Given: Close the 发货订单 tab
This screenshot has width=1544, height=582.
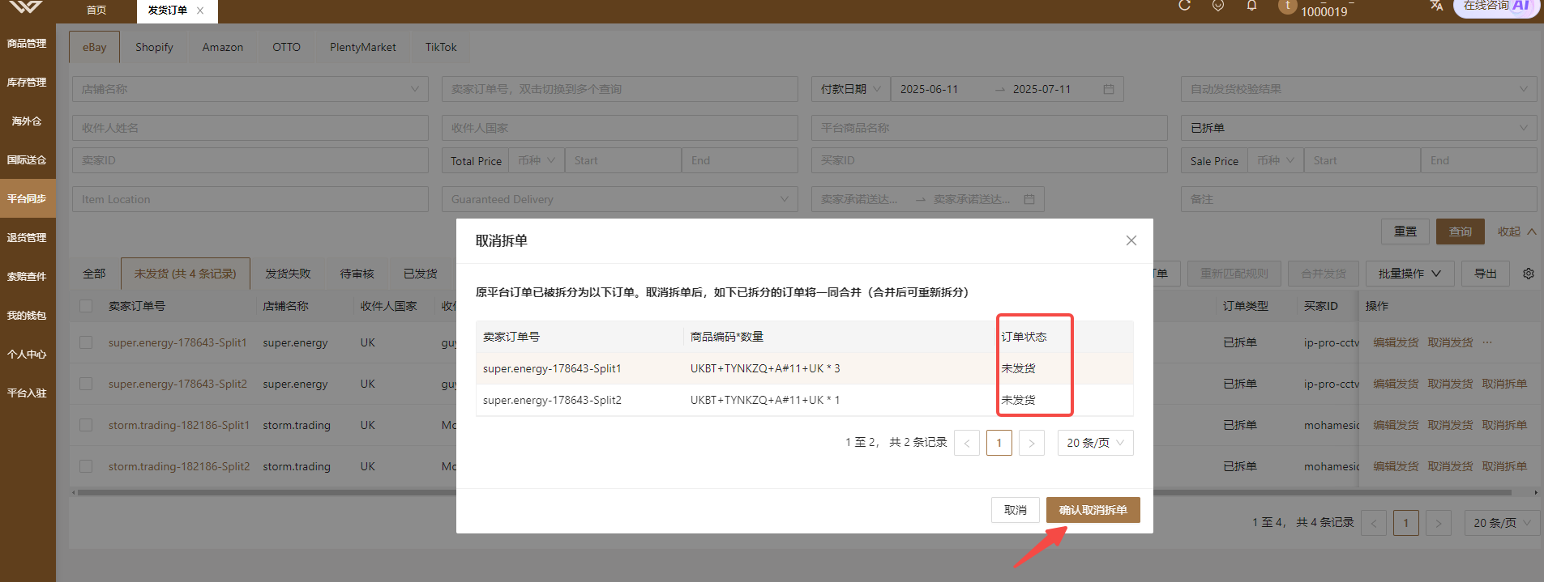Looking at the screenshot, I should 200,11.
